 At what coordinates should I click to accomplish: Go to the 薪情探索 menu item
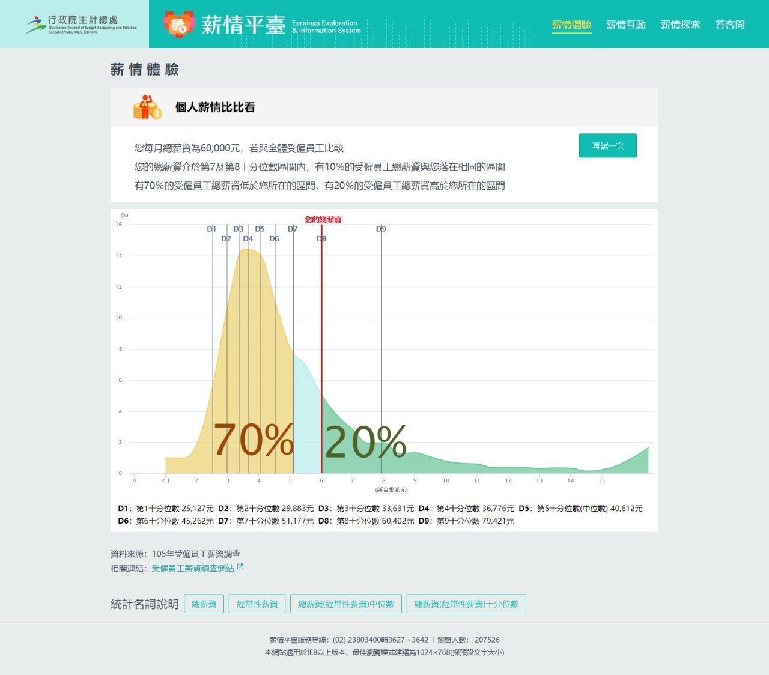pyautogui.click(x=680, y=25)
